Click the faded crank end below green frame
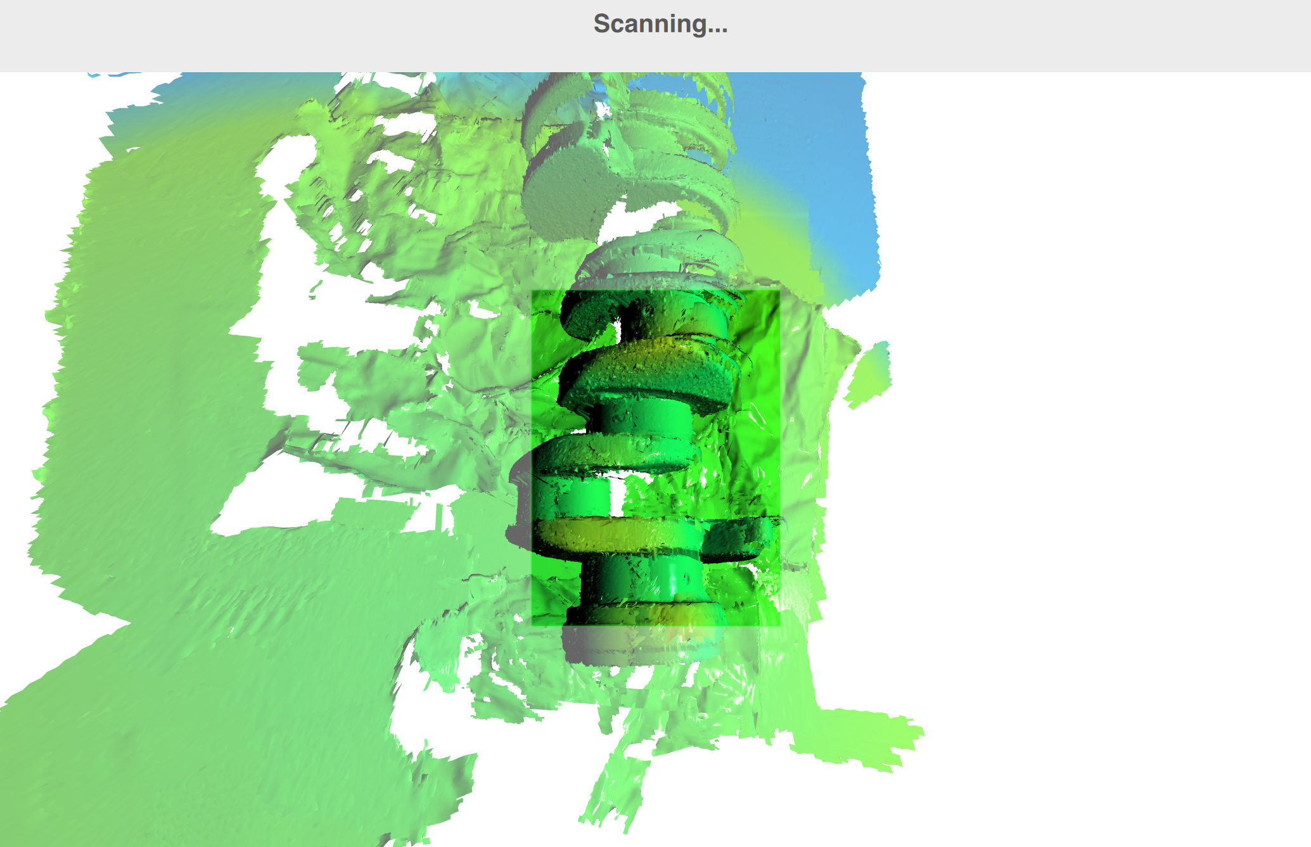Viewport: 1311px width, 847px height. pyautogui.click(x=640, y=646)
